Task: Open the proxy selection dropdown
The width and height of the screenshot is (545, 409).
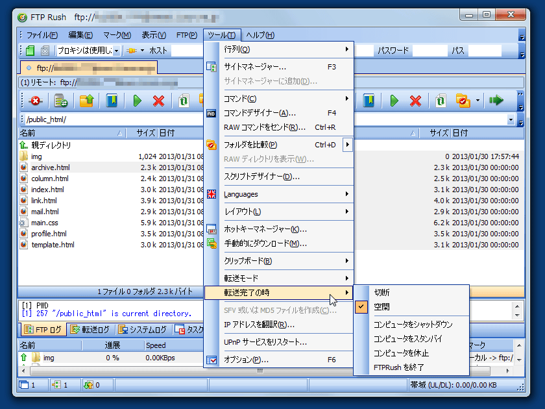Action: pos(116,51)
